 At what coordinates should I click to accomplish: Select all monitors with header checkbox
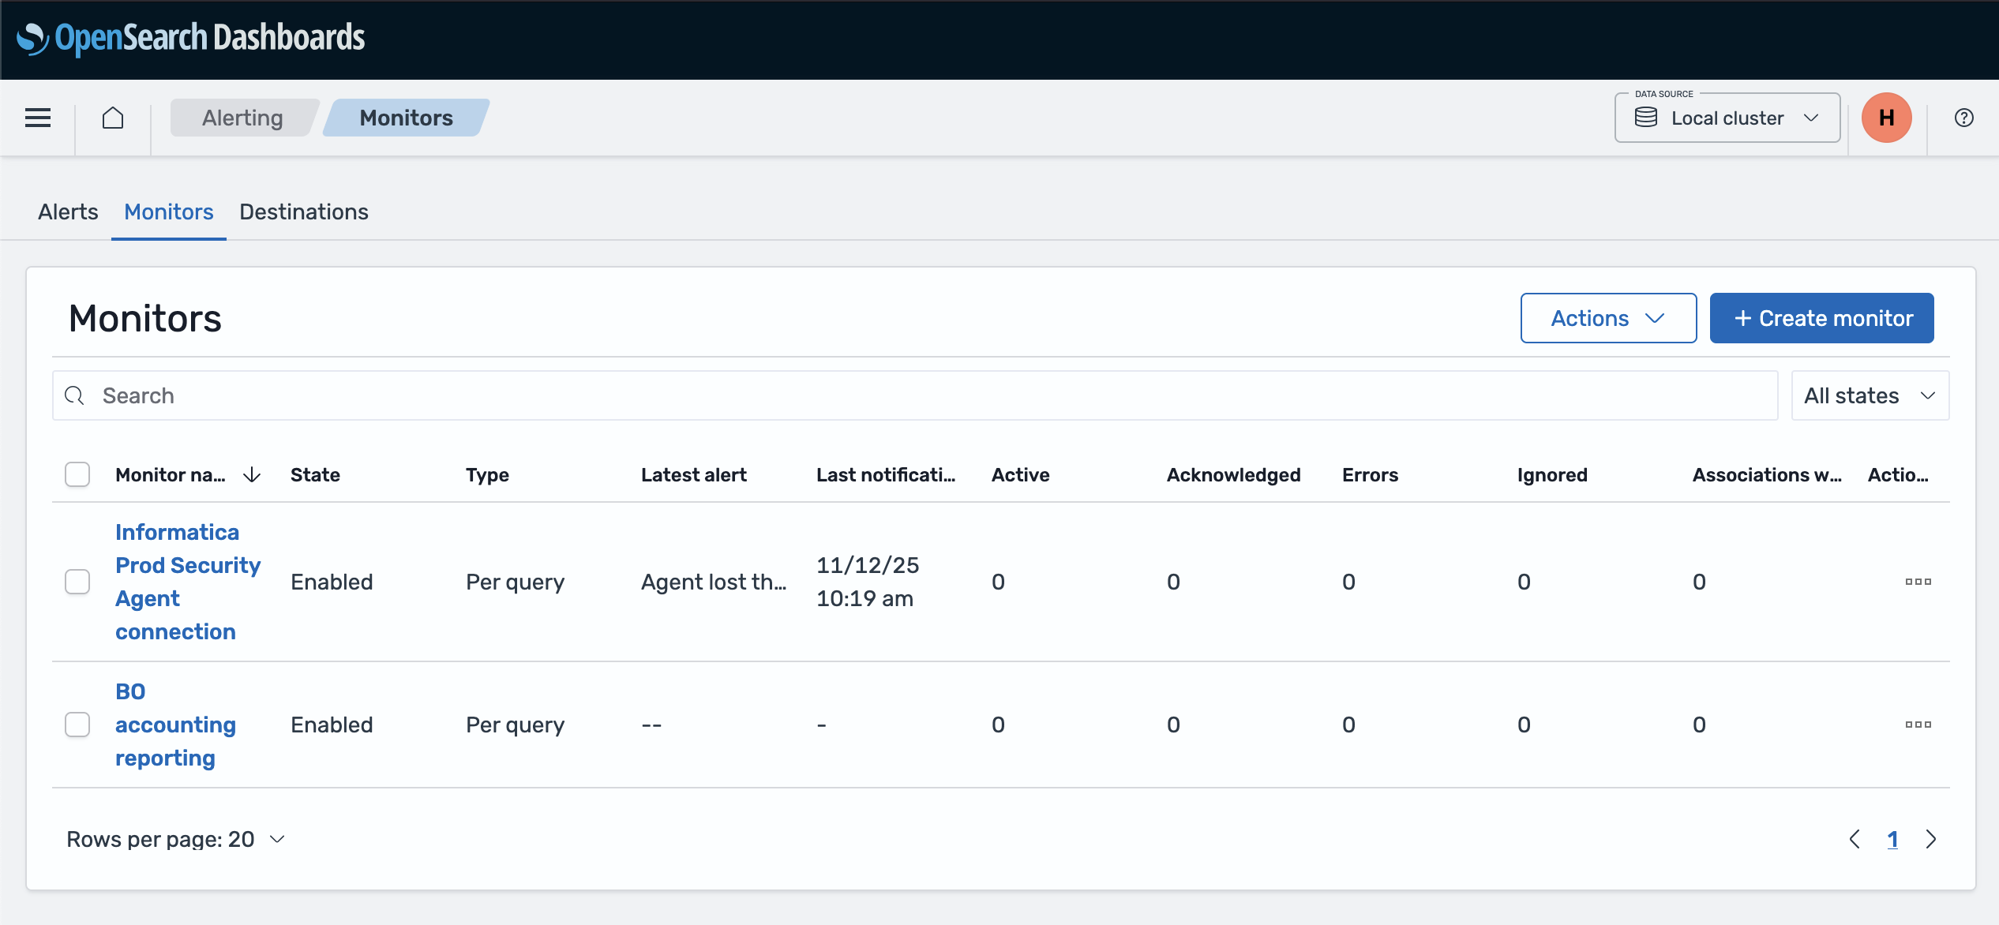point(77,474)
